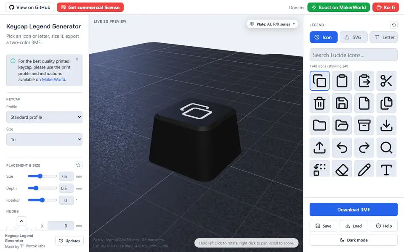
Task: Toggle Dark mode
Action: click(353, 240)
